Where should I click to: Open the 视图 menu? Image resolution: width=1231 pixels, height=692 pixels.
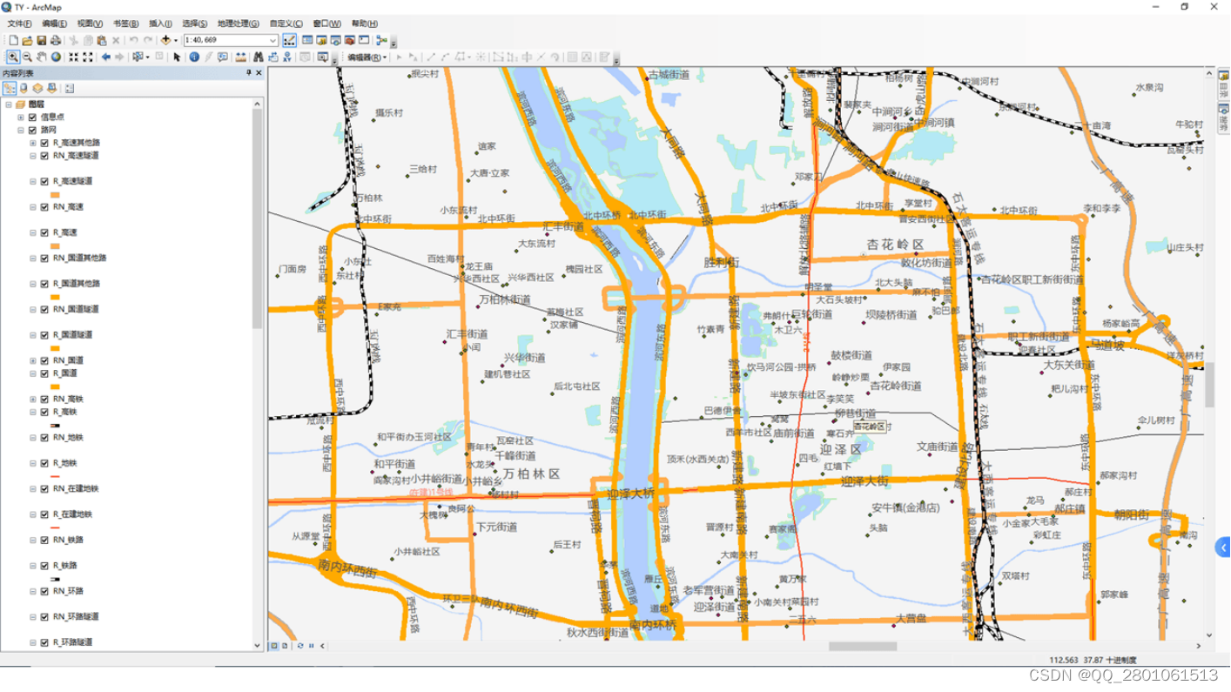pyautogui.click(x=89, y=24)
